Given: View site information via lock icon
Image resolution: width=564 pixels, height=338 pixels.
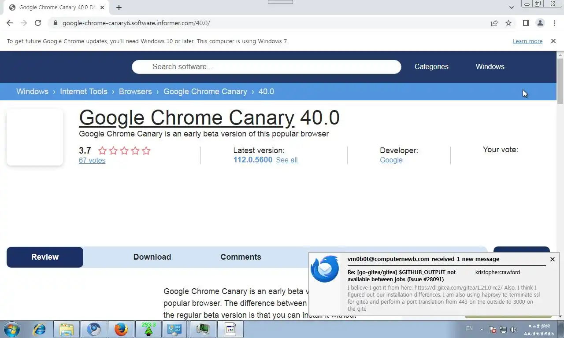Looking at the screenshot, I should pos(55,23).
